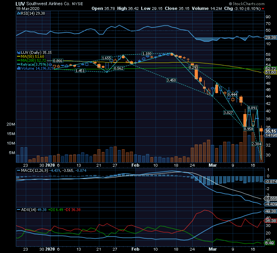Click the LUV (Daily) 35.15 legend label
The width and height of the screenshot is (277, 253).
coord(36,53)
